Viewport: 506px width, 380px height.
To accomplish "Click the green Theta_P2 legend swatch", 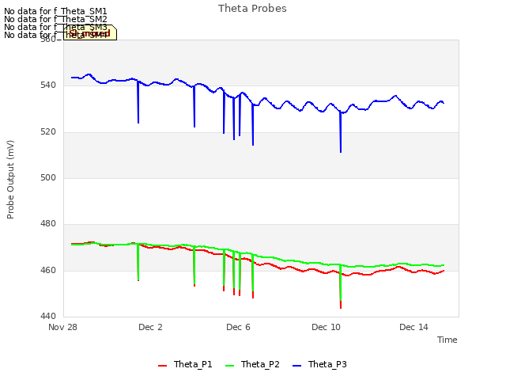I will [229, 366].
